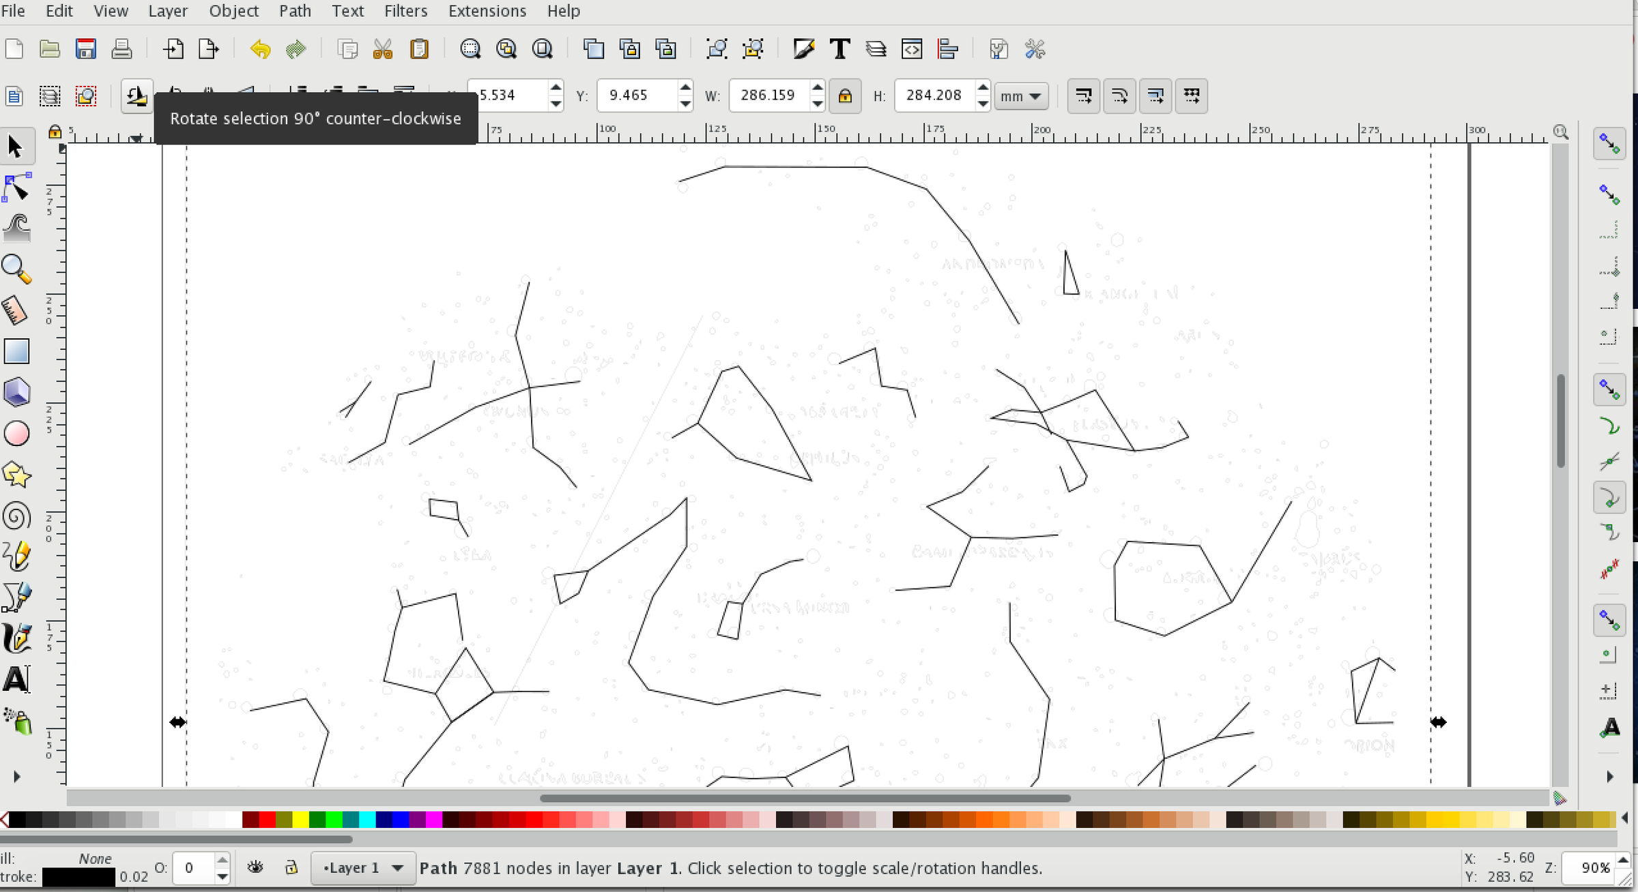
Task: Increase the Y value stepper
Action: pyautogui.click(x=685, y=88)
